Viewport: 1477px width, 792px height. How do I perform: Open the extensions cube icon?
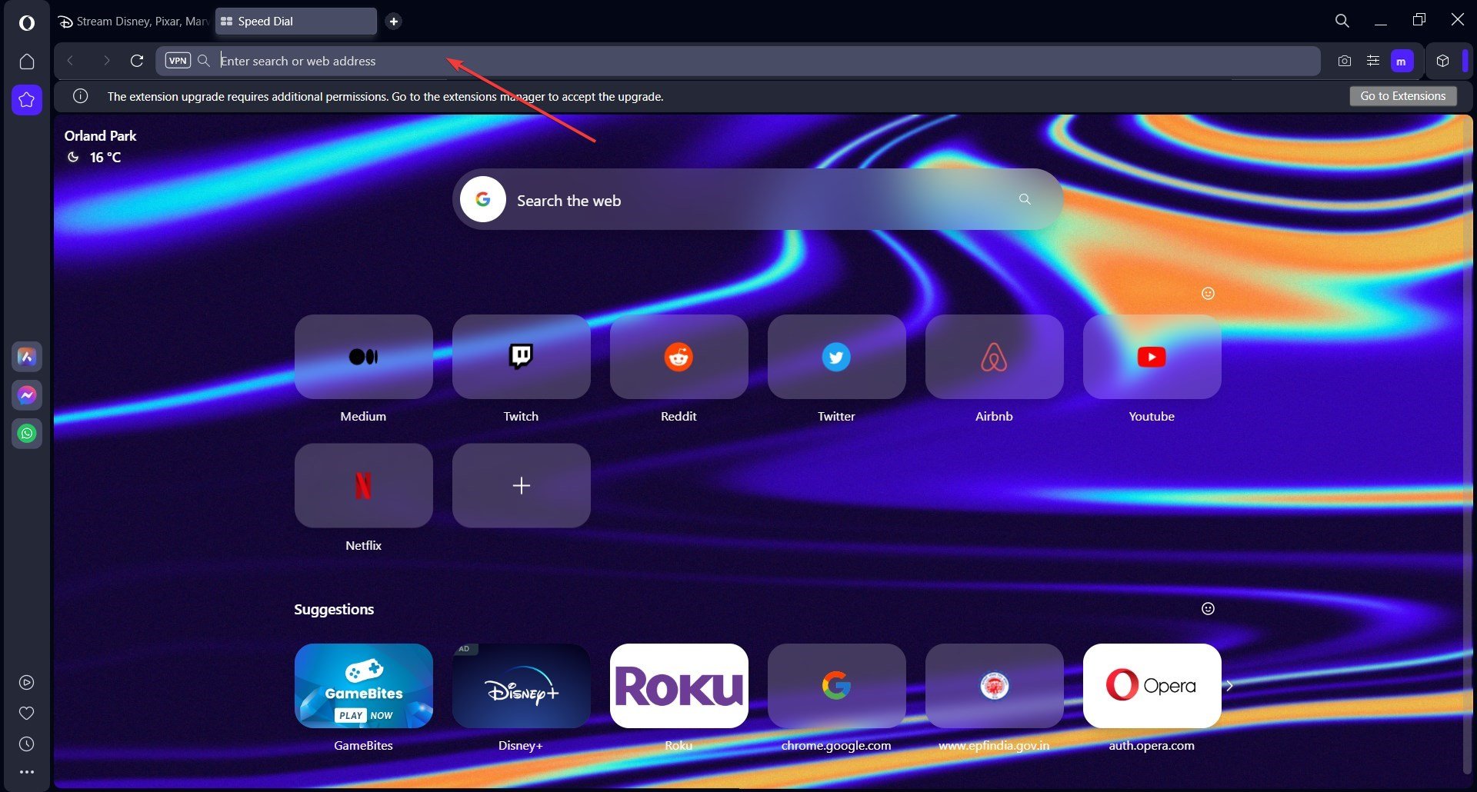1442,61
